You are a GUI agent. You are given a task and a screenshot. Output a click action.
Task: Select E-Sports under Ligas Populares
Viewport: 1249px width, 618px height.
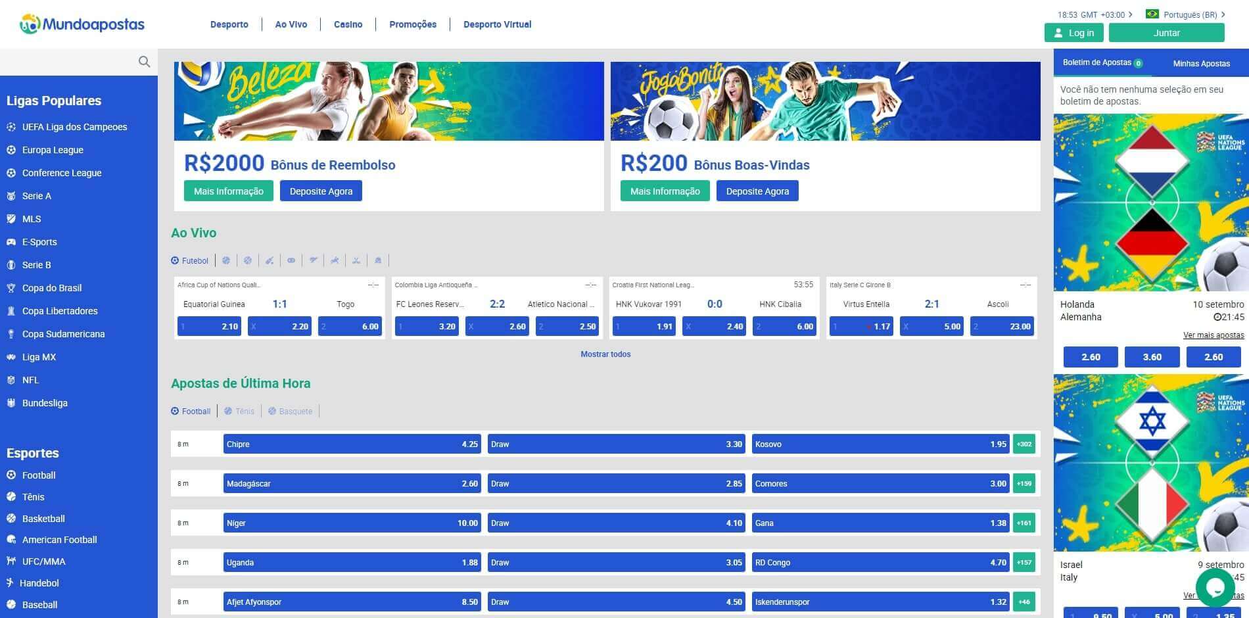(x=39, y=241)
